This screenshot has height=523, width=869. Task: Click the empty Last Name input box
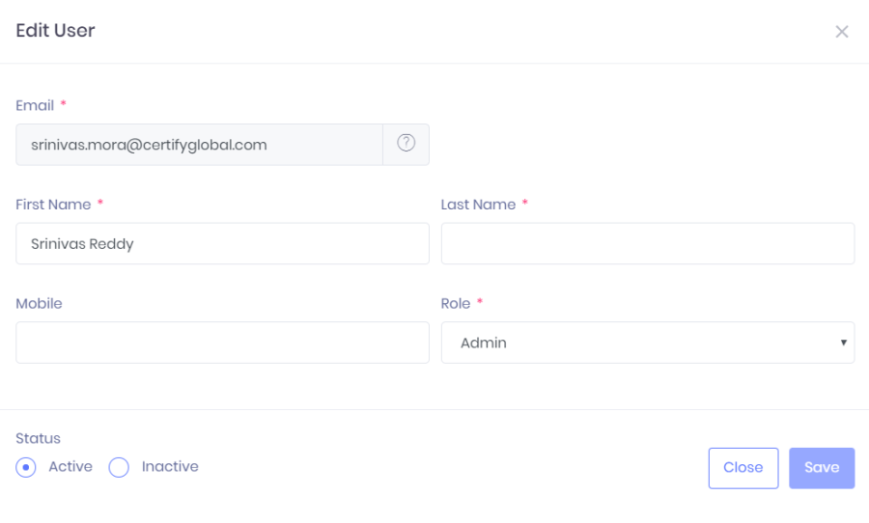(647, 244)
